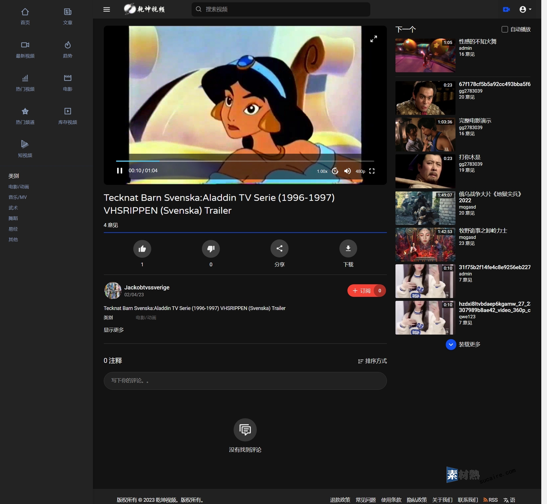Open 趋势 trending section
This screenshot has width=547, height=504.
tap(68, 50)
